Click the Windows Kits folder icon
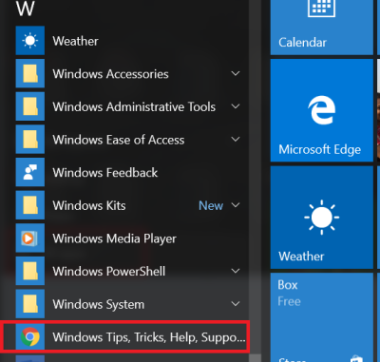Image resolution: width=380 pixels, height=362 pixels. (30, 205)
